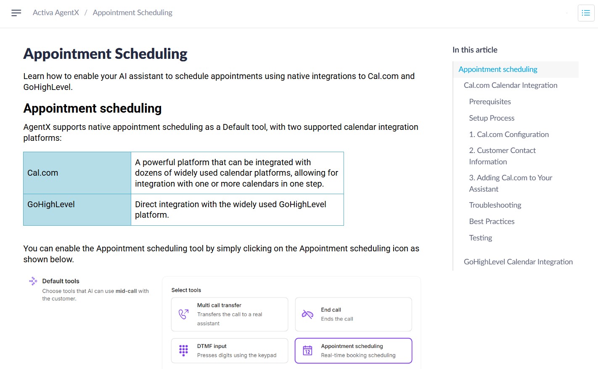Click the Multi call transfer phone icon

[x=184, y=314]
